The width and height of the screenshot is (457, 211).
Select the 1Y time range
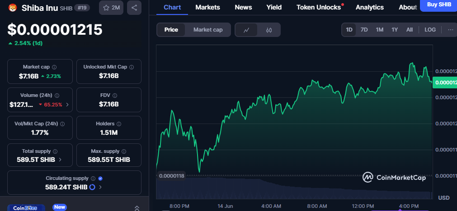click(395, 30)
